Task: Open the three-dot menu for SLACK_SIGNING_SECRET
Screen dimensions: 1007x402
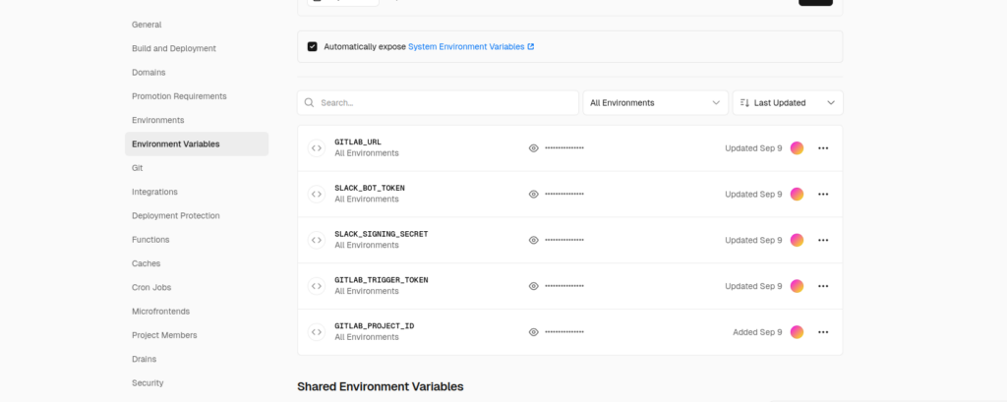Action: (x=823, y=240)
